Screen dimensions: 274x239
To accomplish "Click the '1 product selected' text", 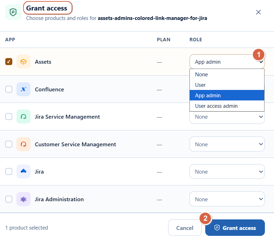I will point(27,228).
